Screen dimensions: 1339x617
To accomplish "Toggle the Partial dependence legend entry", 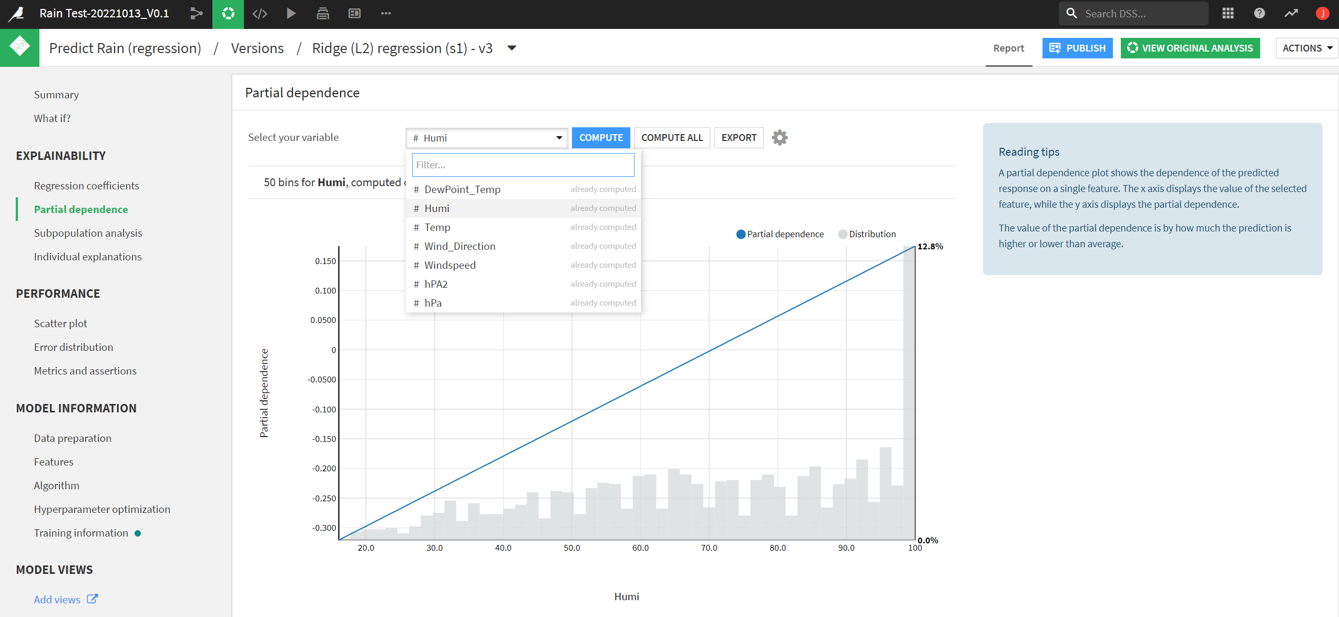I will coord(780,234).
